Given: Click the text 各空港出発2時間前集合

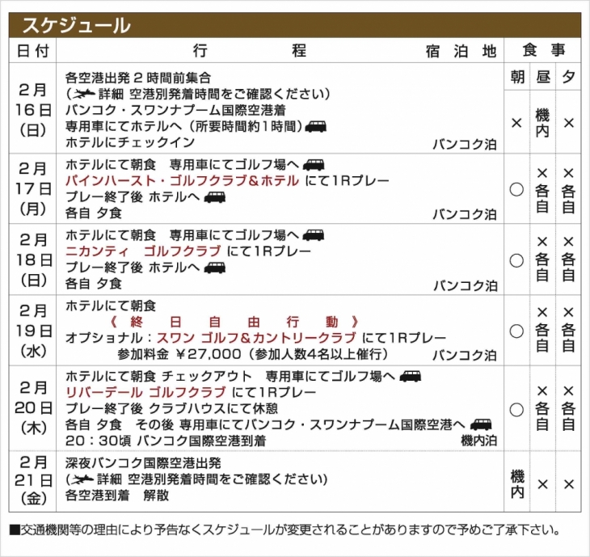Looking at the screenshot, I should tap(138, 78).
